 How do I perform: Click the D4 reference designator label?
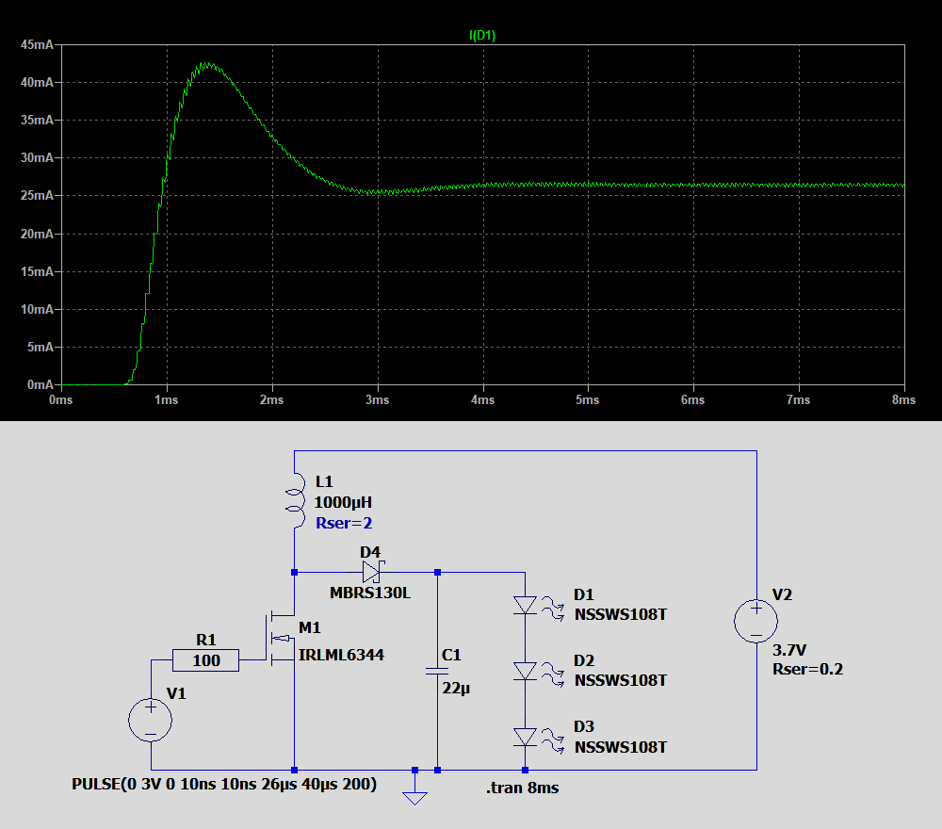[370, 552]
